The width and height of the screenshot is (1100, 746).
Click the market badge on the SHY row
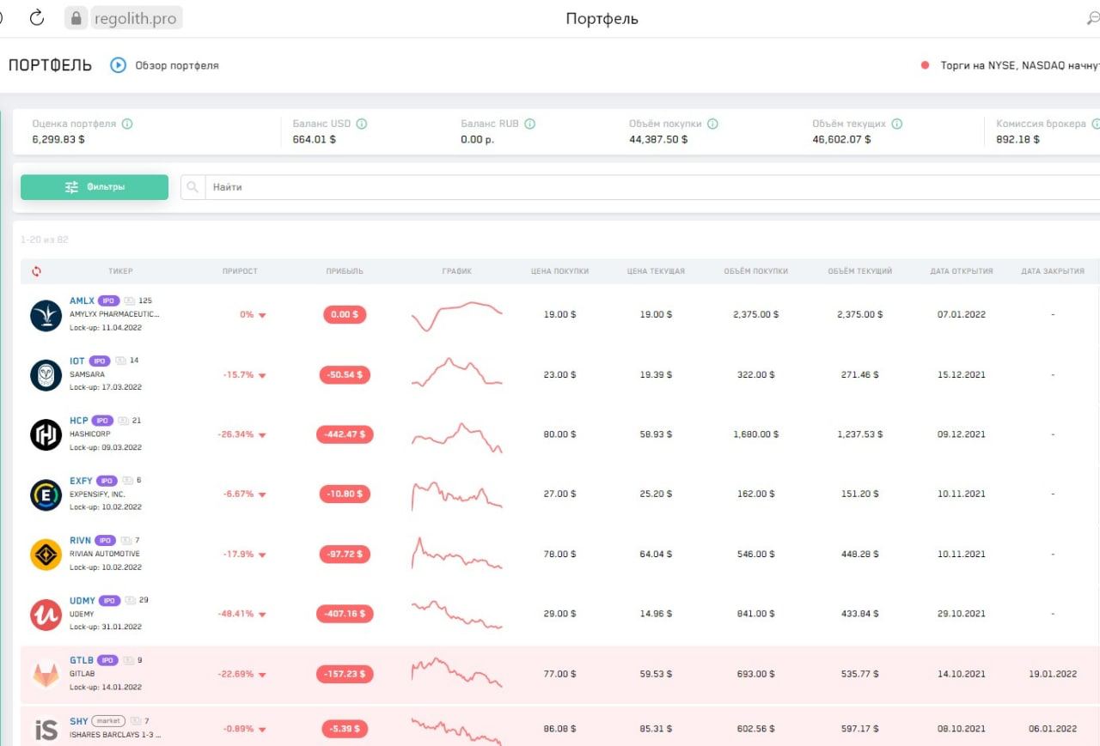108,721
